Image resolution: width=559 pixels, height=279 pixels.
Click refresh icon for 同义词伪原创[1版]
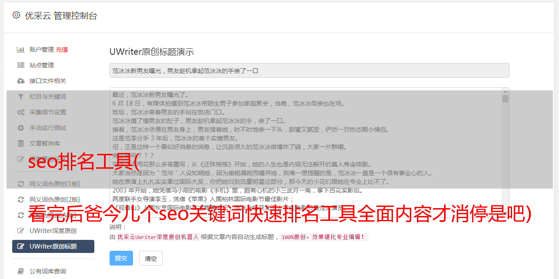point(20,184)
